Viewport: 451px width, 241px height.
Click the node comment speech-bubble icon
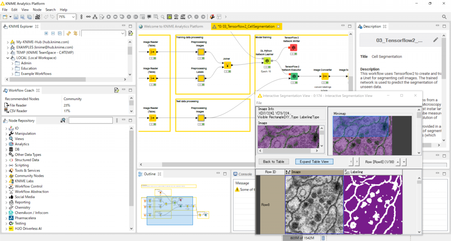(x=149, y=17)
